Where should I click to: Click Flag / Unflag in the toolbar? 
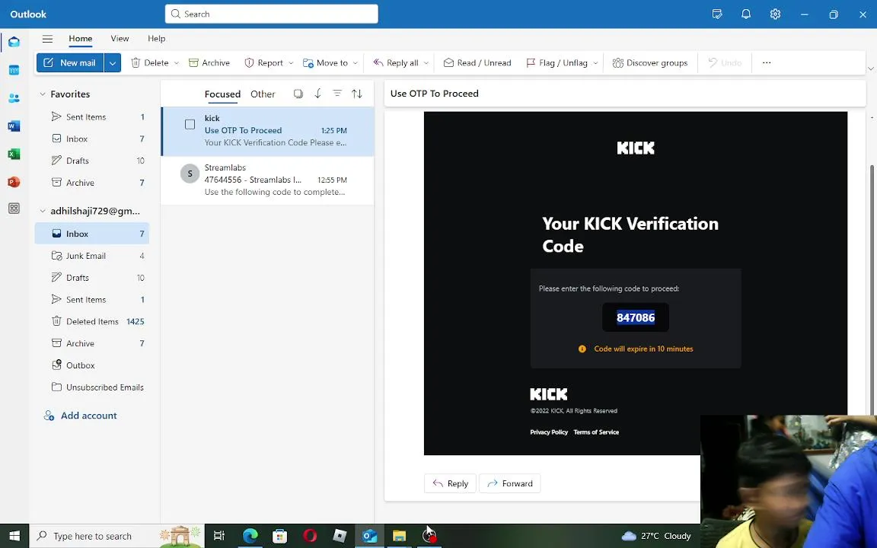click(557, 62)
